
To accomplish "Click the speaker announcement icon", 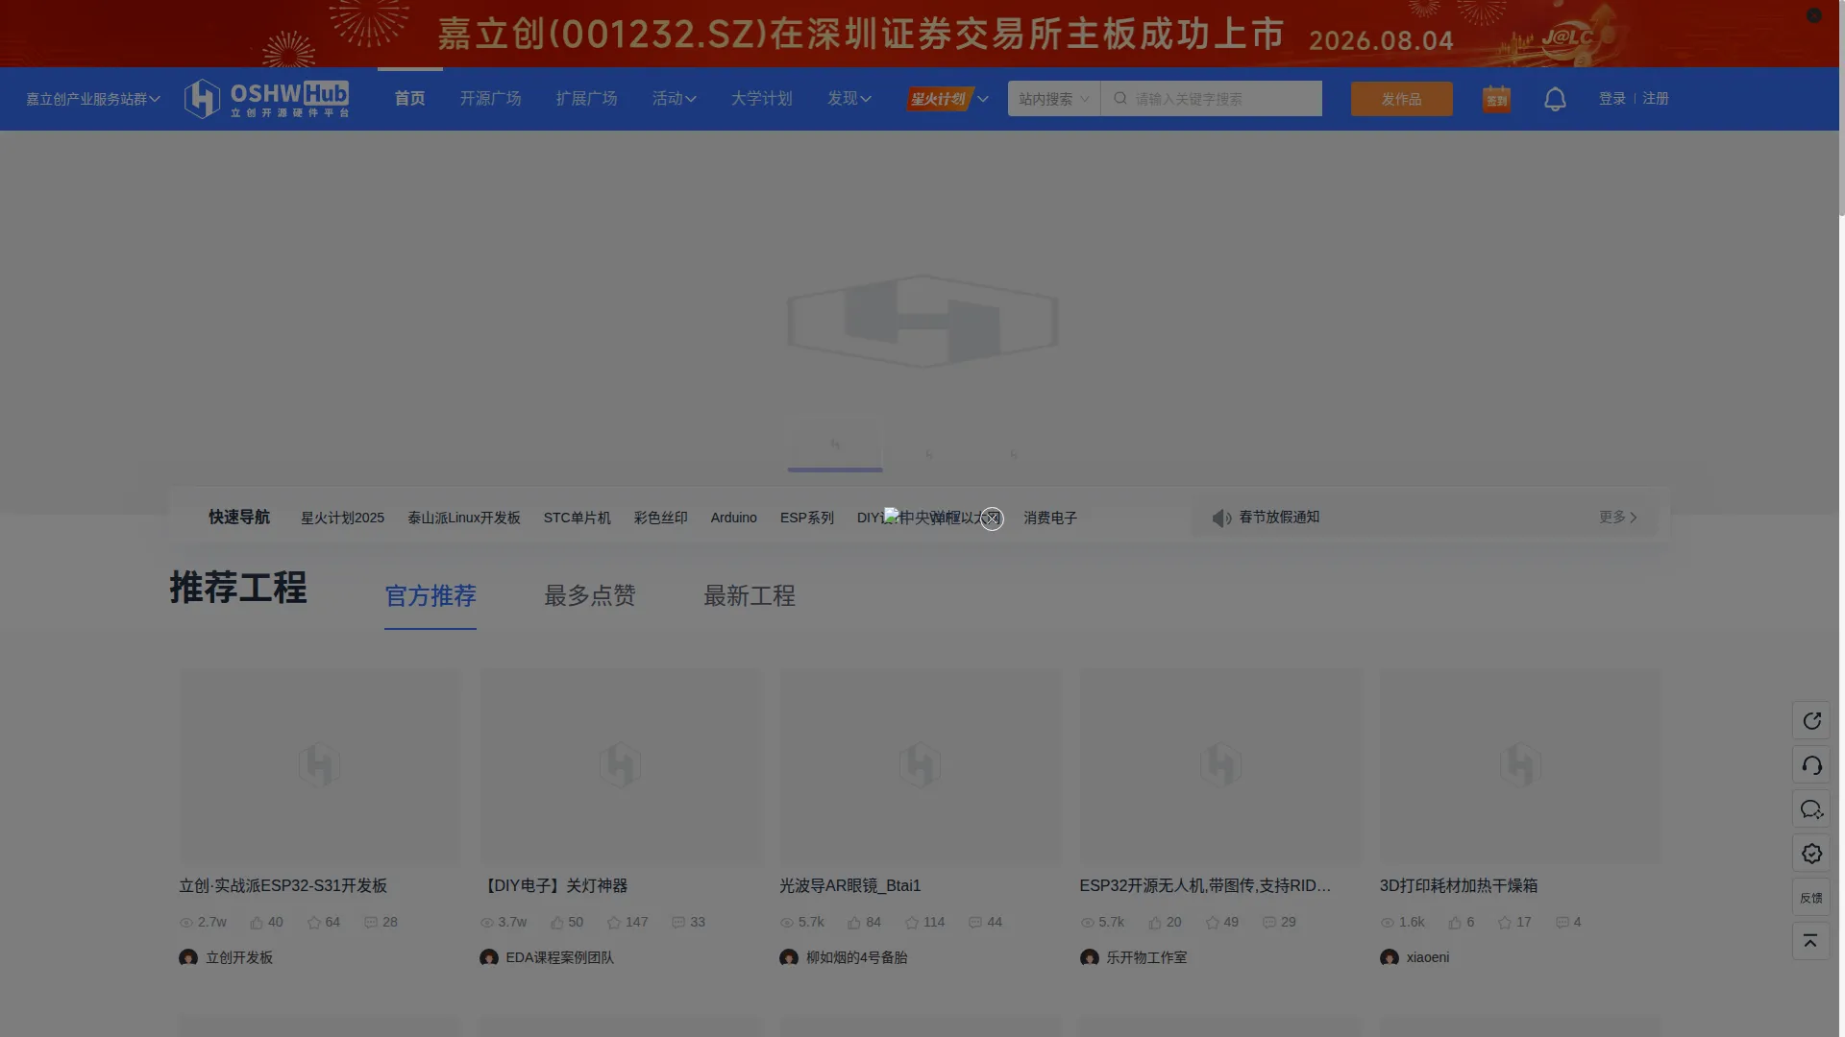I will point(1221,518).
